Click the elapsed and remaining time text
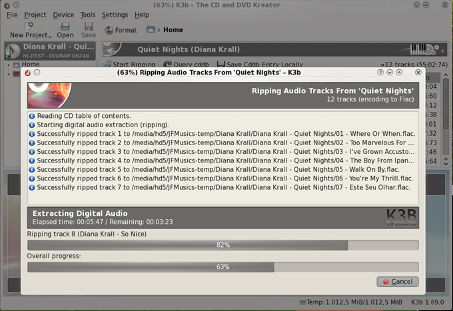This screenshot has height=311, width=453. (x=103, y=222)
